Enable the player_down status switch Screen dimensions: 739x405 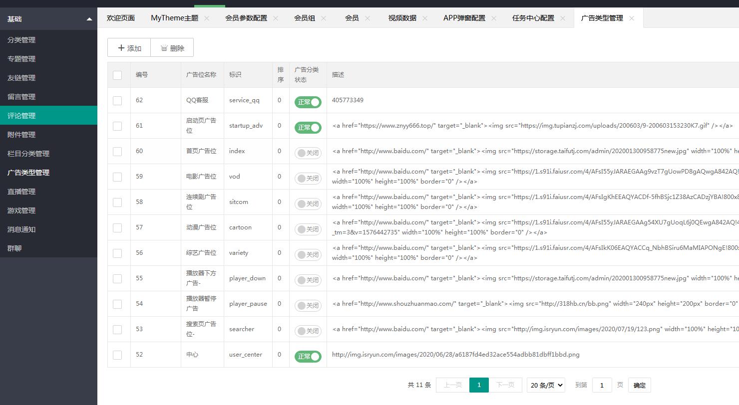[308, 280]
